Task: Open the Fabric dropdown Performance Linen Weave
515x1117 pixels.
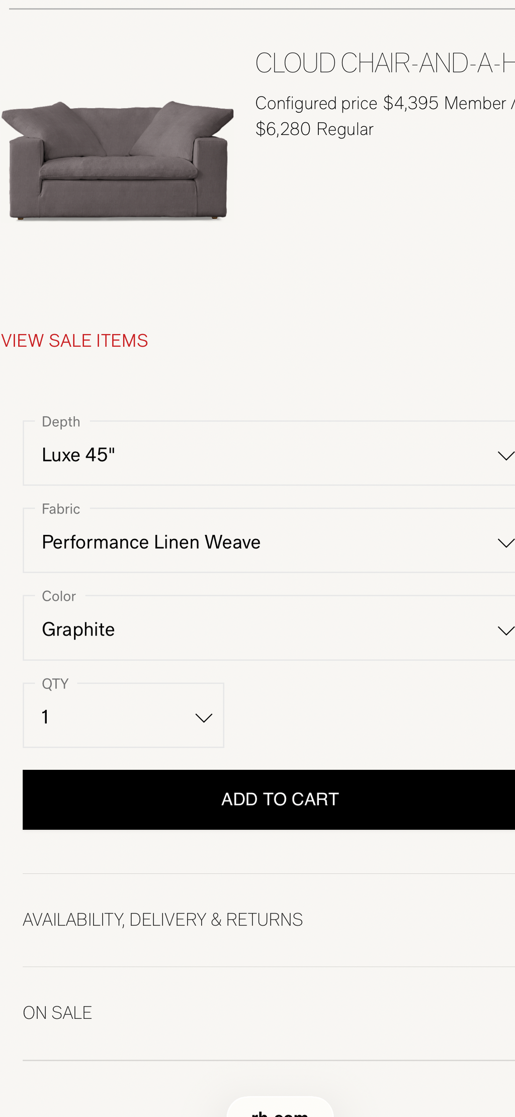Action: 269,540
